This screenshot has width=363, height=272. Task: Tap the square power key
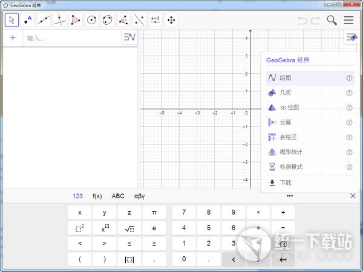coord(80,228)
